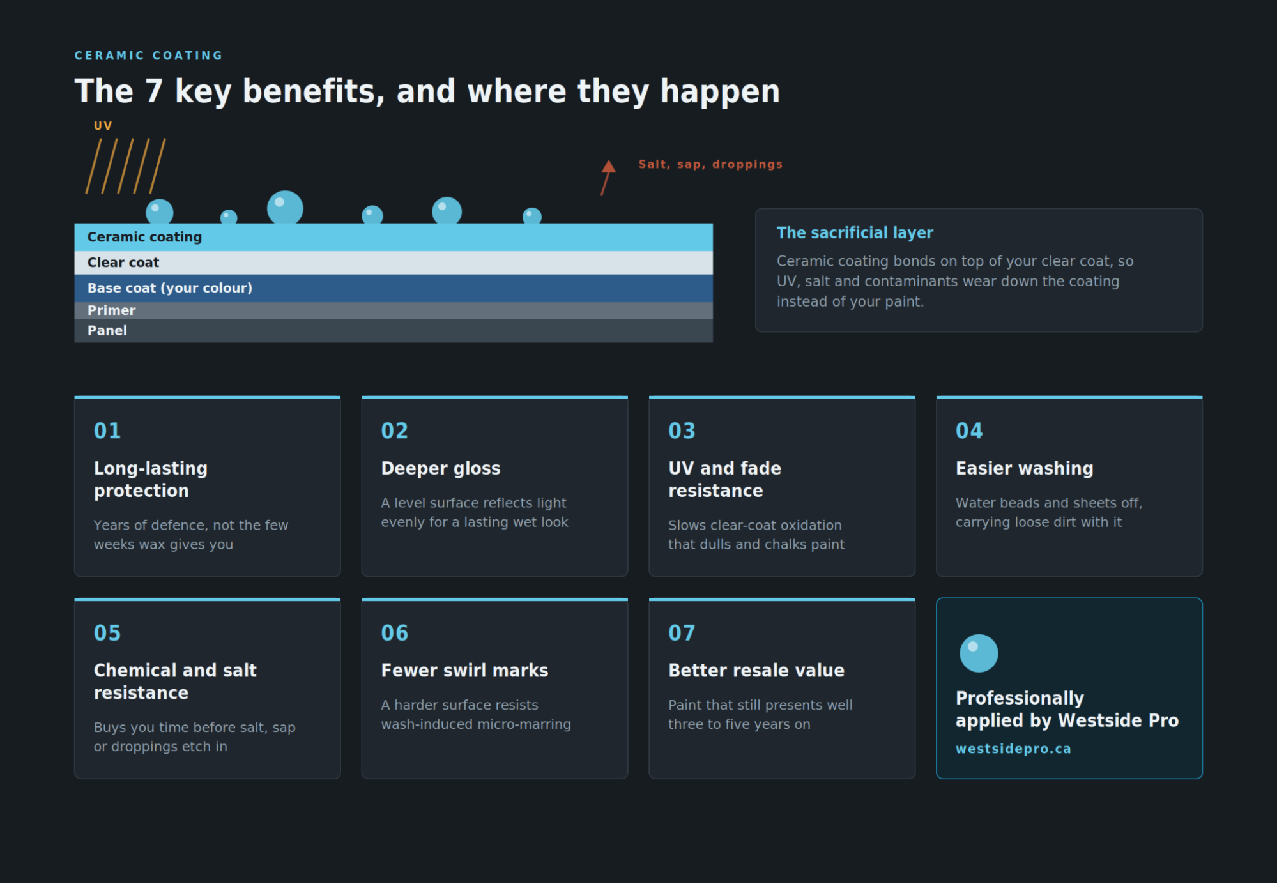Click the 06 Fewer swirl marks card
The width and height of the screenshot is (1277, 884).
(494, 689)
